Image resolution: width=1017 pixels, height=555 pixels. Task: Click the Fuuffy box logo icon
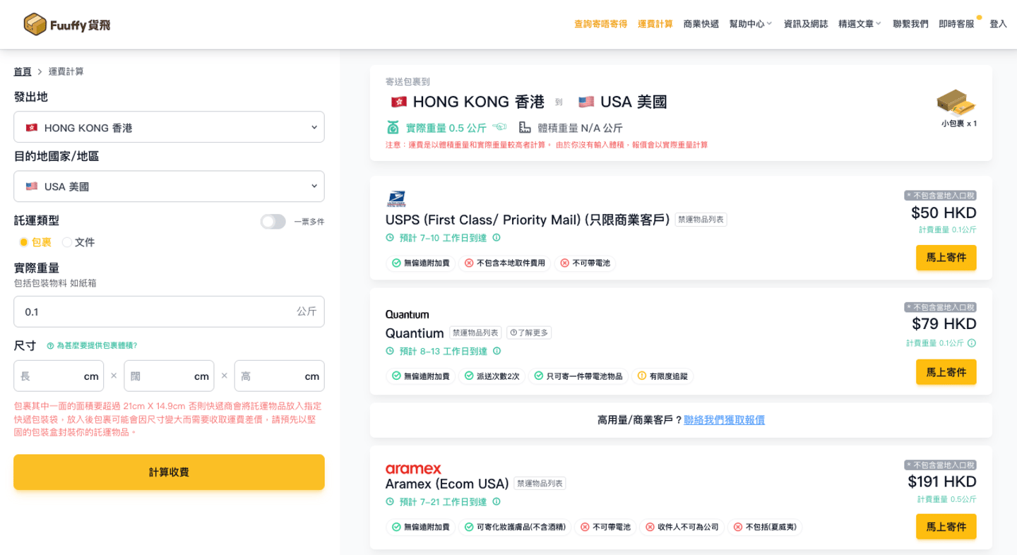point(35,25)
